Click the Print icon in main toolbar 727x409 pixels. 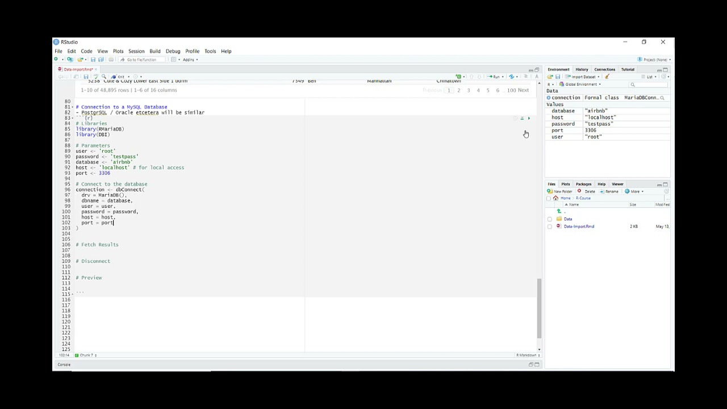(111, 59)
